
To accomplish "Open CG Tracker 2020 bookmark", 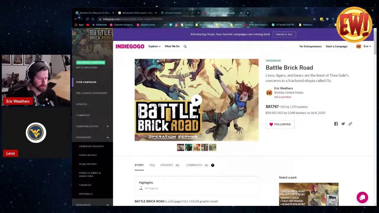I will [x=284, y=25].
